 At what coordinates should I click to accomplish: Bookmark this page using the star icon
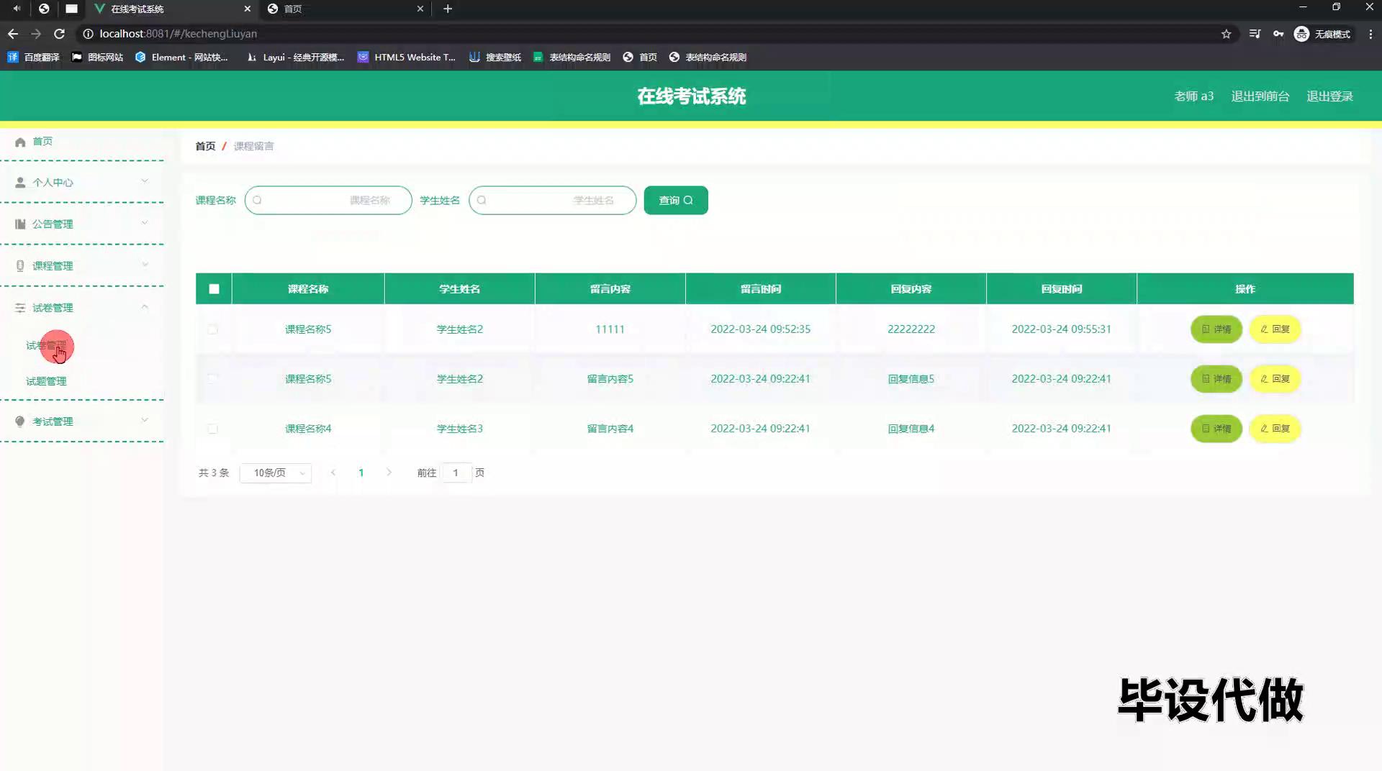[x=1226, y=34]
